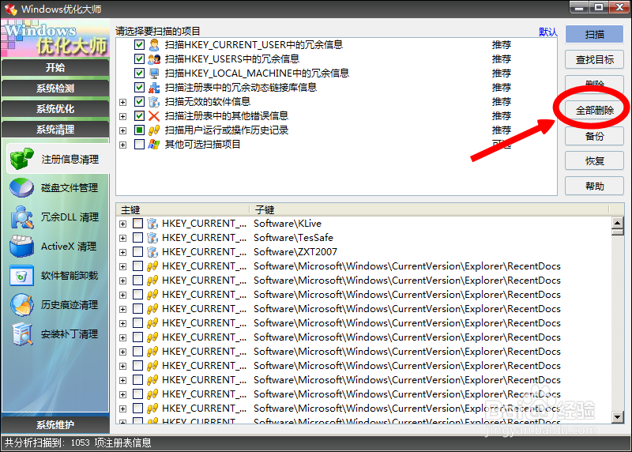Uncheck 扫描注册表中的其他错误信息
The height and width of the screenshot is (452, 632).
pos(139,116)
